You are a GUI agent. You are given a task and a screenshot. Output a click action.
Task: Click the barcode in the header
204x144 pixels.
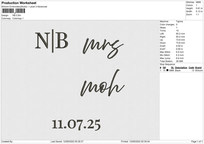(13, 11)
